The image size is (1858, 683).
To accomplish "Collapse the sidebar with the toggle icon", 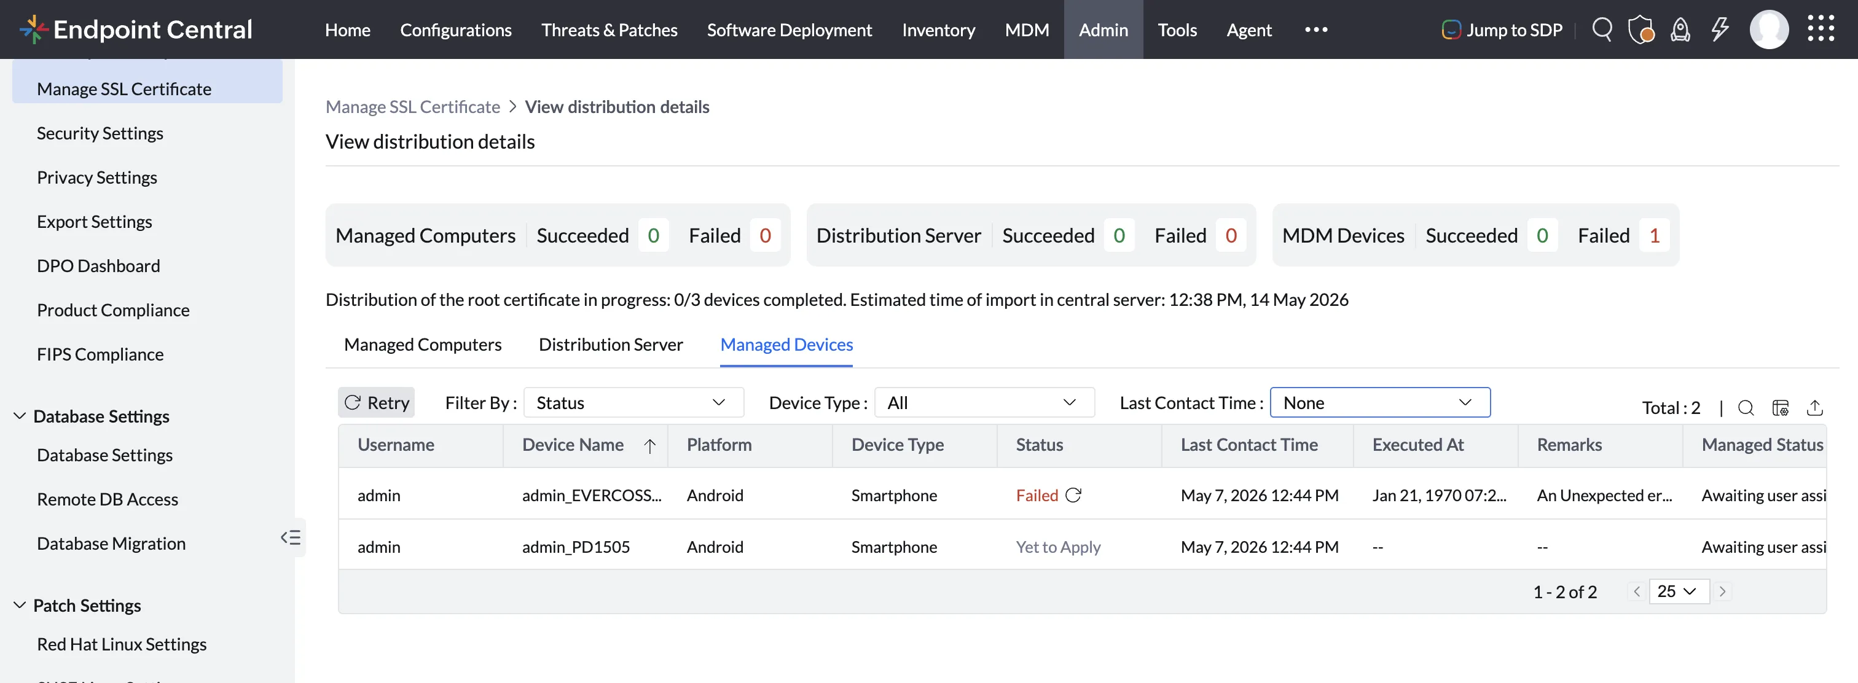I will coord(291,537).
